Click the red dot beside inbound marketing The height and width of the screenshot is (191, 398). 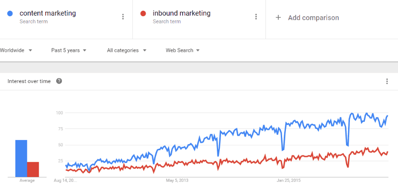pos(143,14)
